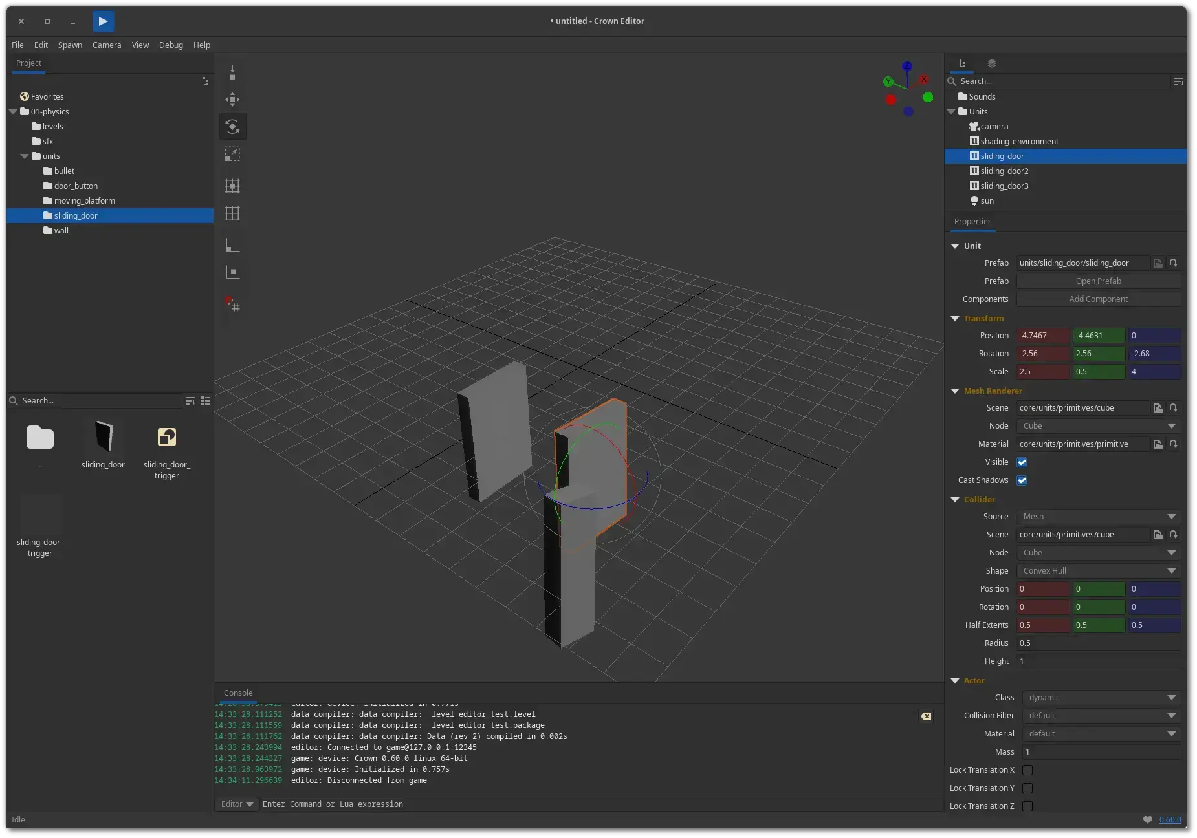Open the Spawn menu
The image size is (1197, 838).
(x=70, y=45)
